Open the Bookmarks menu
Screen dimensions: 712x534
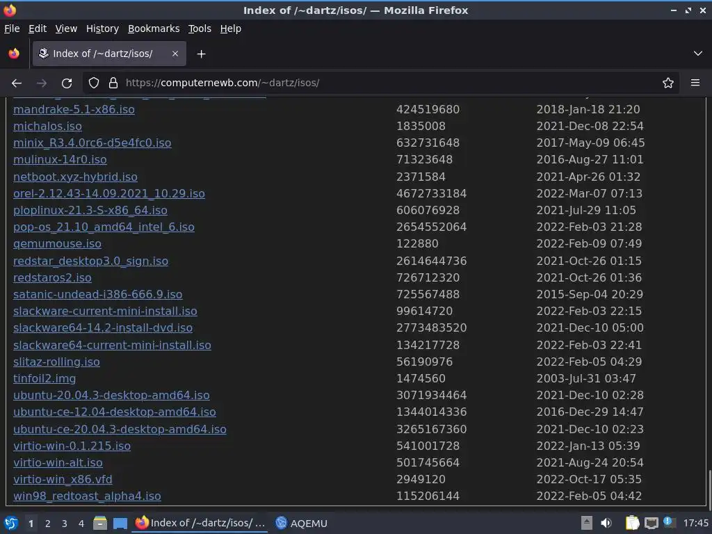pos(154,29)
